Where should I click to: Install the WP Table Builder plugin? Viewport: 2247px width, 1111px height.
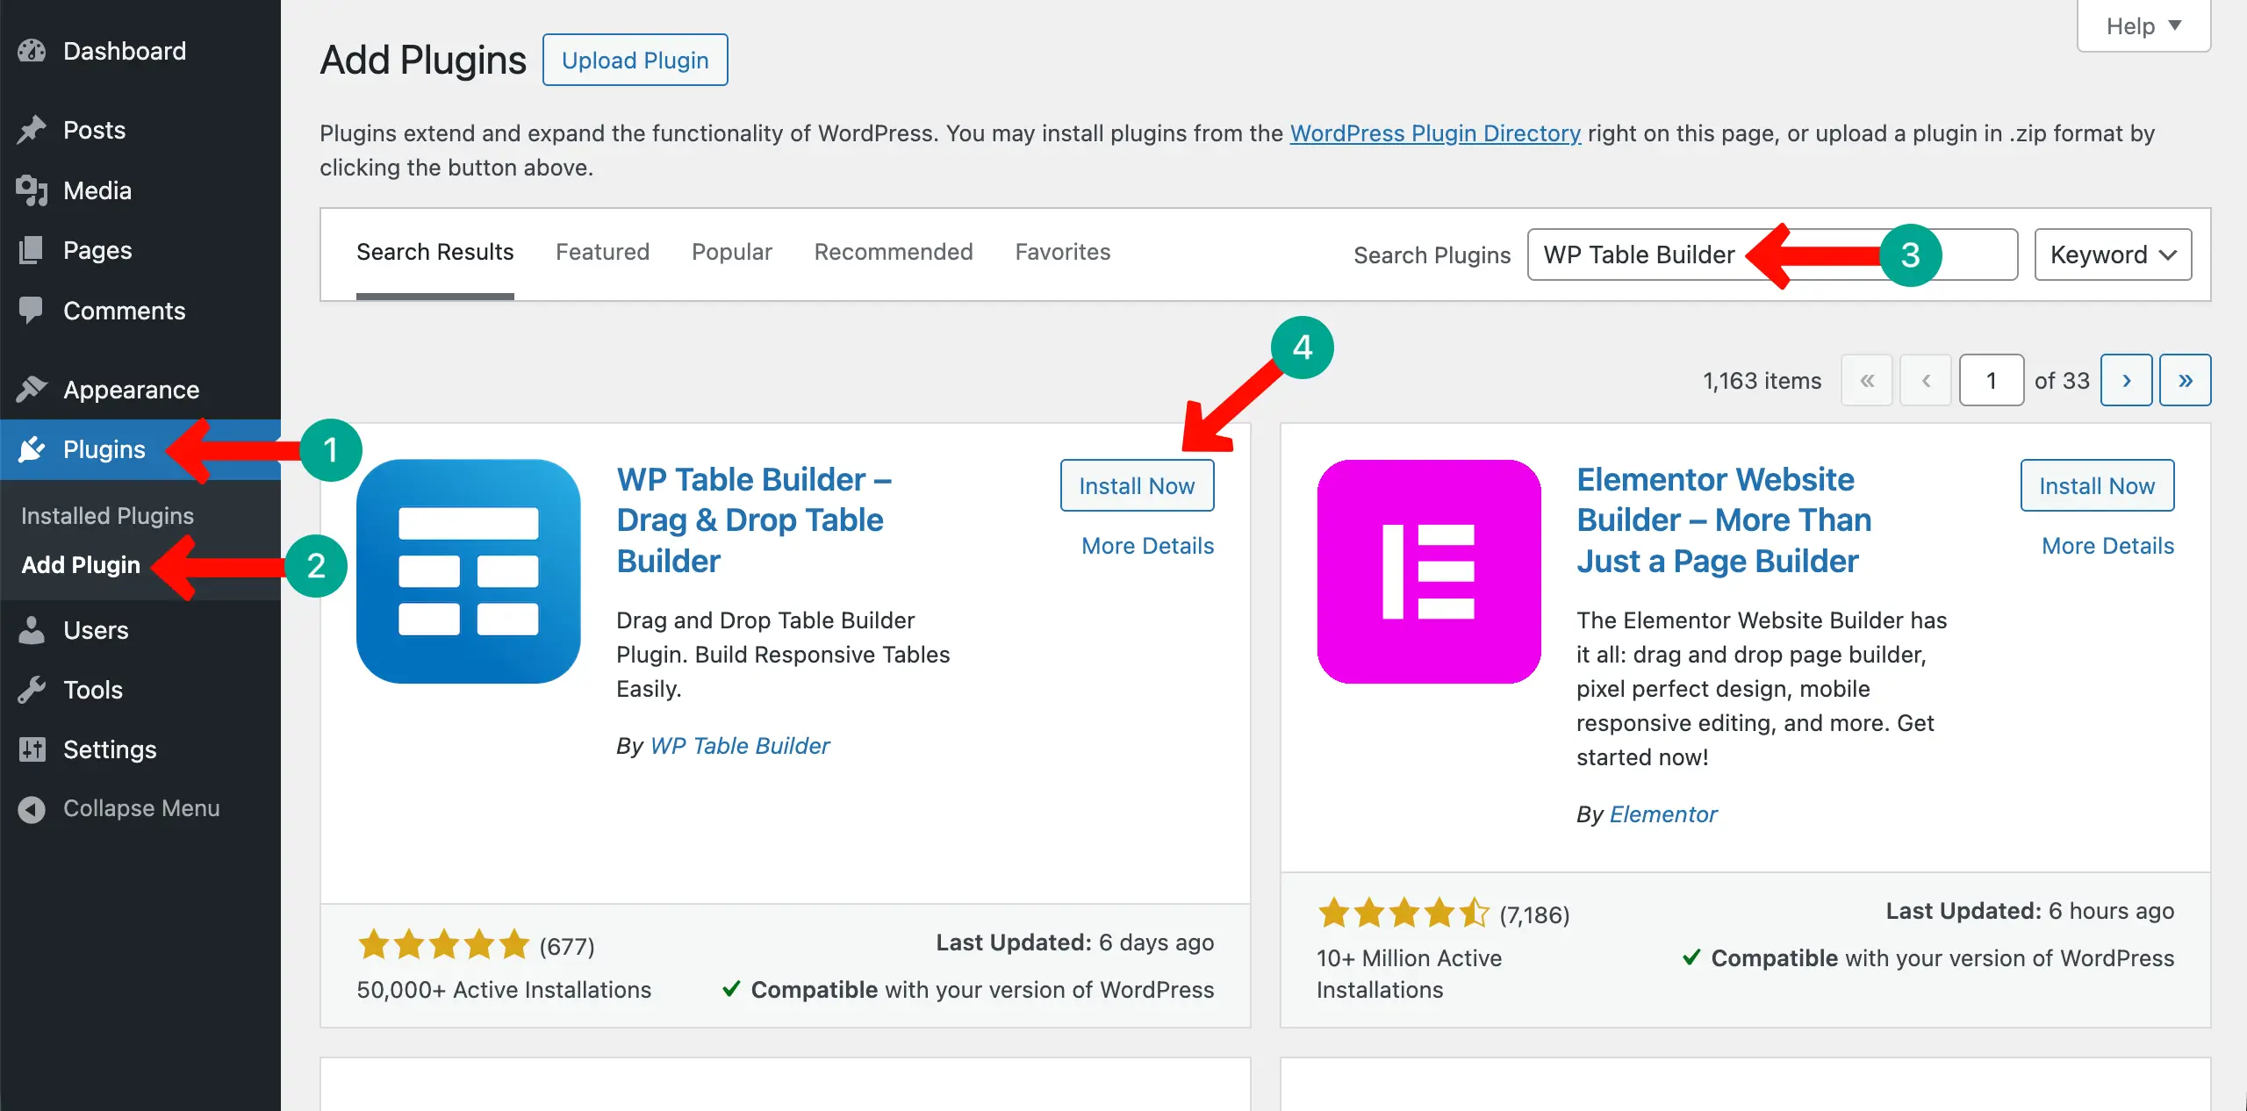point(1137,485)
